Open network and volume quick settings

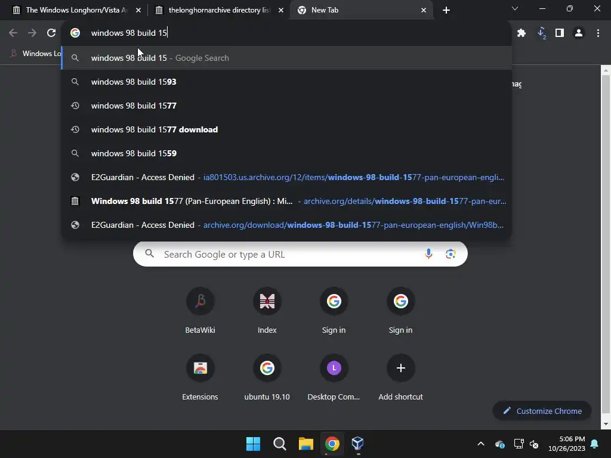click(526, 444)
